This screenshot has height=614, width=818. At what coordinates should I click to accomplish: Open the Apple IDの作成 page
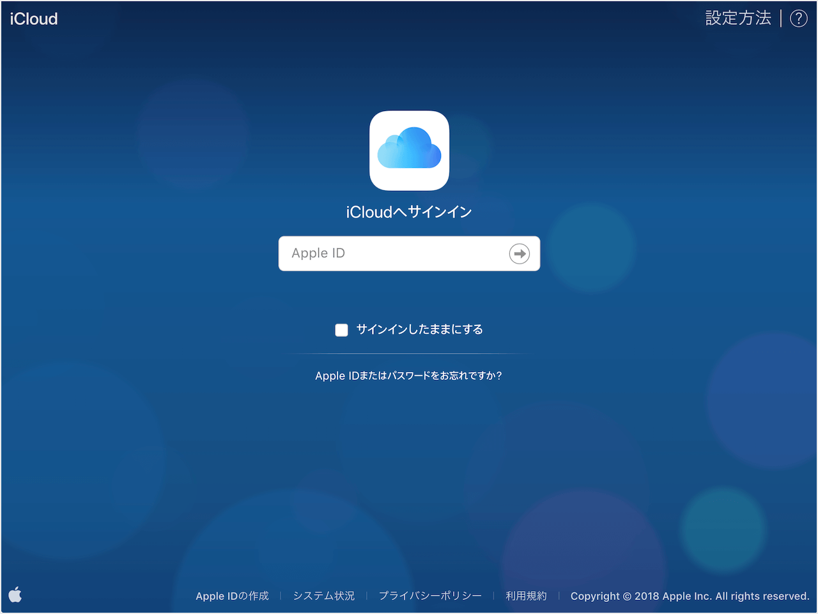pyautogui.click(x=232, y=595)
